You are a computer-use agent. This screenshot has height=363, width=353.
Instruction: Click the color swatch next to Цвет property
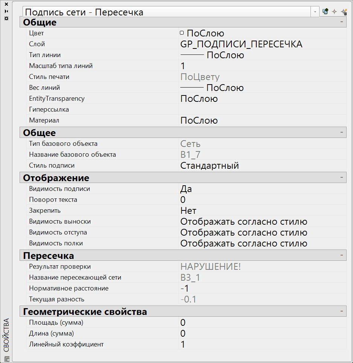click(182, 33)
